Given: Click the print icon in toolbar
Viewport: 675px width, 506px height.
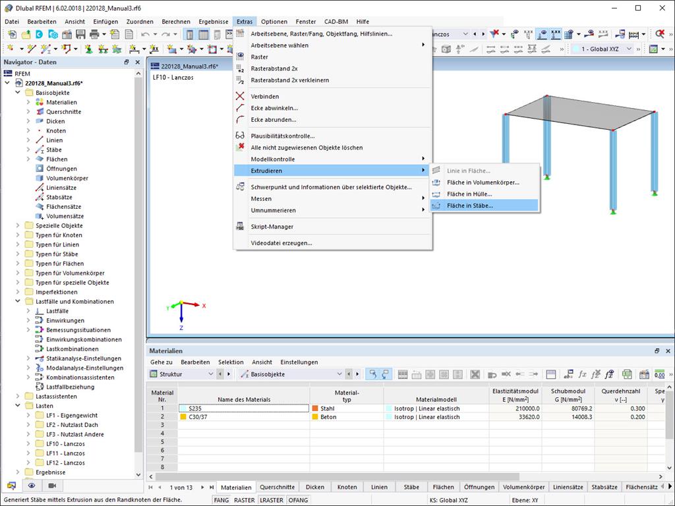Looking at the screenshot, I should point(94,34).
